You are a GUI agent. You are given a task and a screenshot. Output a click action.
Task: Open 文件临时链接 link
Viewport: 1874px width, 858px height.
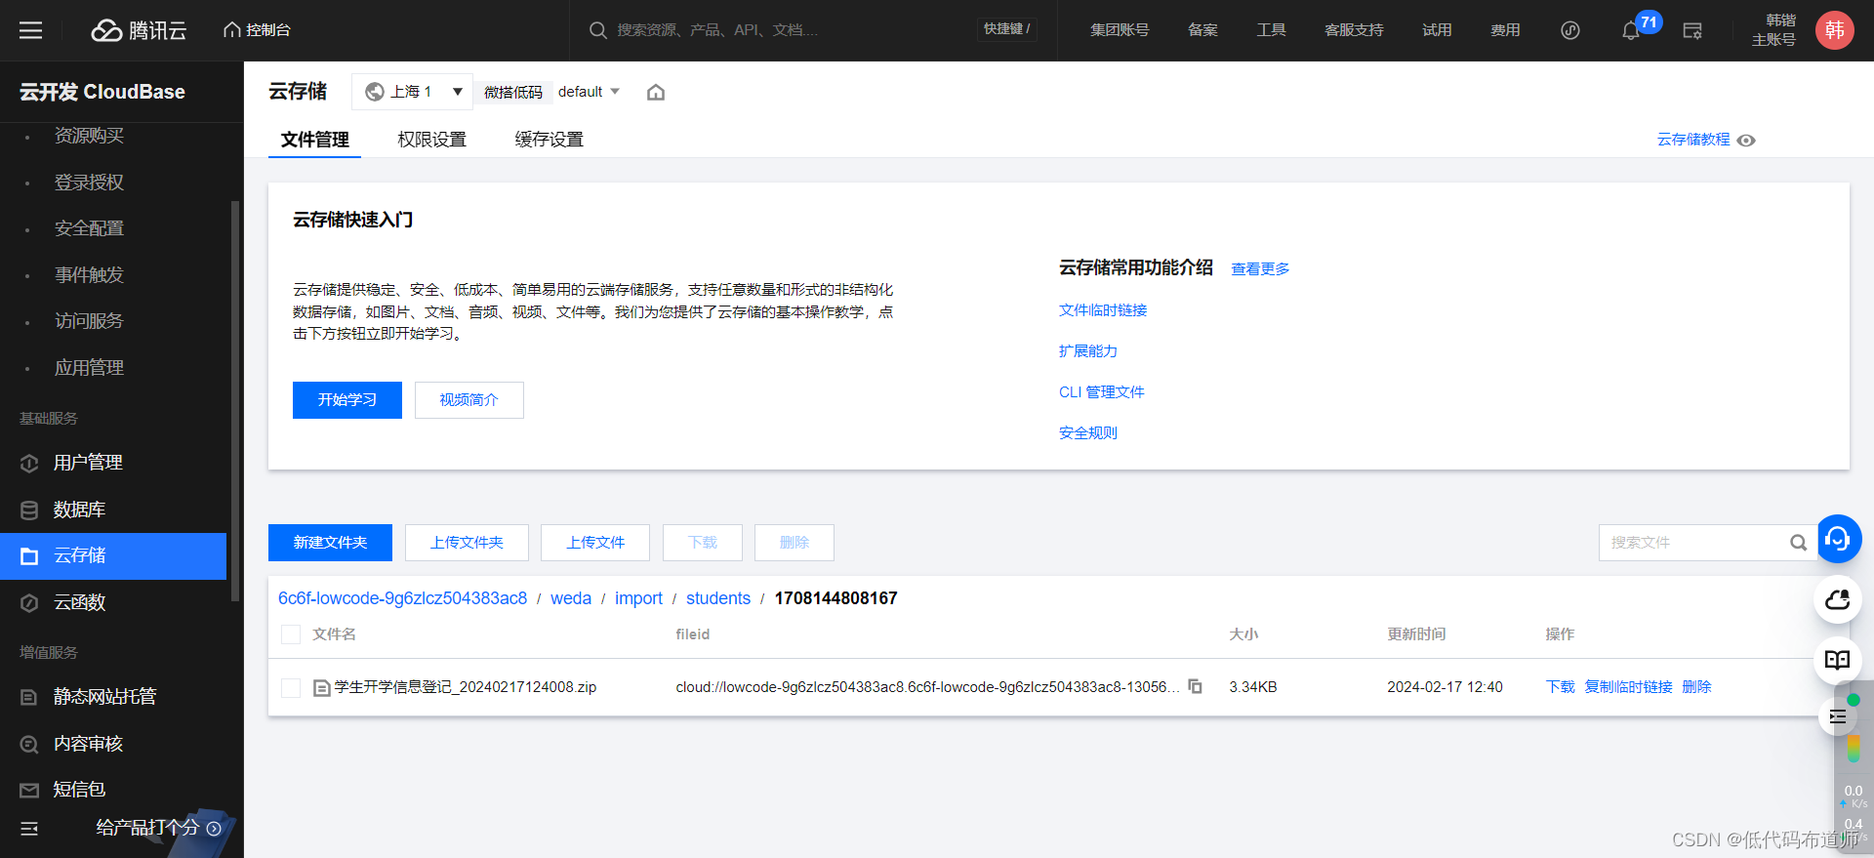click(x=1103, y=310)
